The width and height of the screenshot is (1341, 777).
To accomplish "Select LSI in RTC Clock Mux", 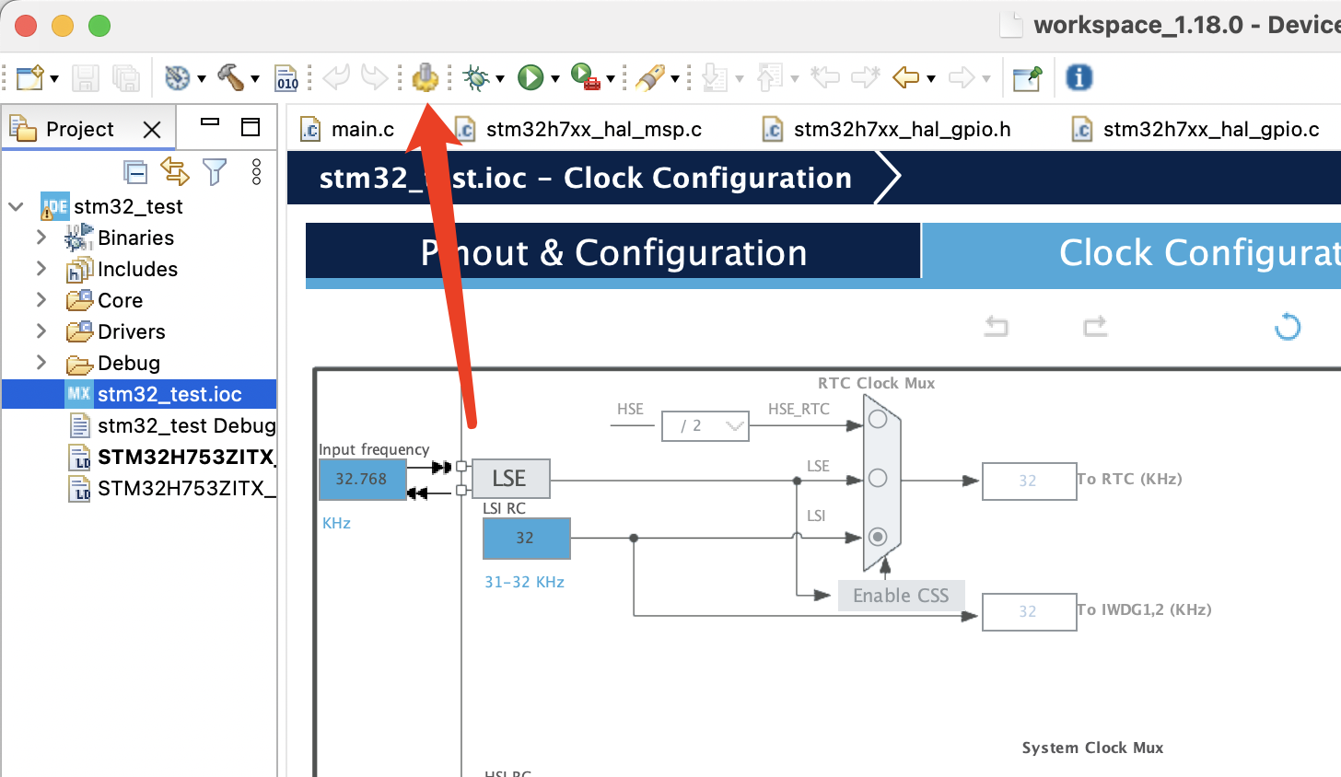I will coord(878,537).
